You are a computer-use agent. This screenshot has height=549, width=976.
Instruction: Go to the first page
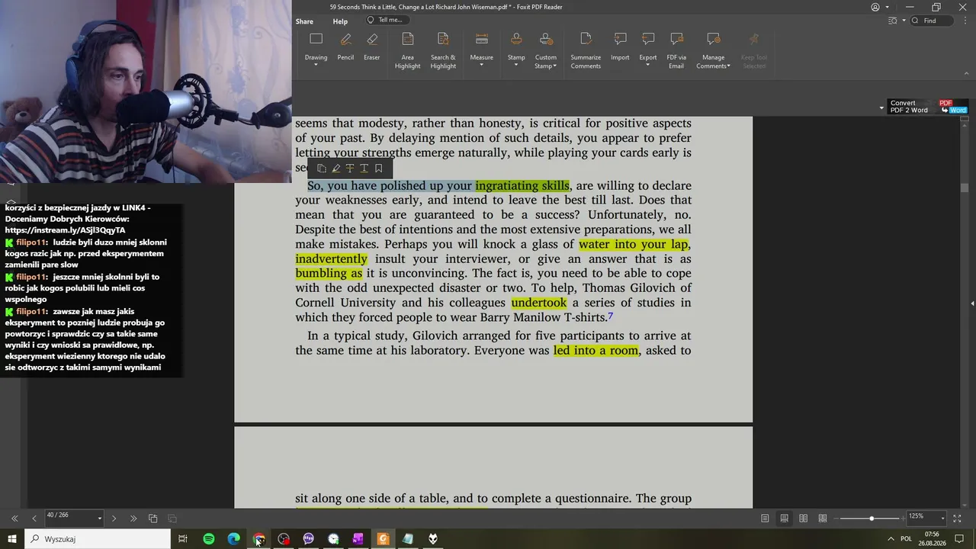[x=14, y=518]
